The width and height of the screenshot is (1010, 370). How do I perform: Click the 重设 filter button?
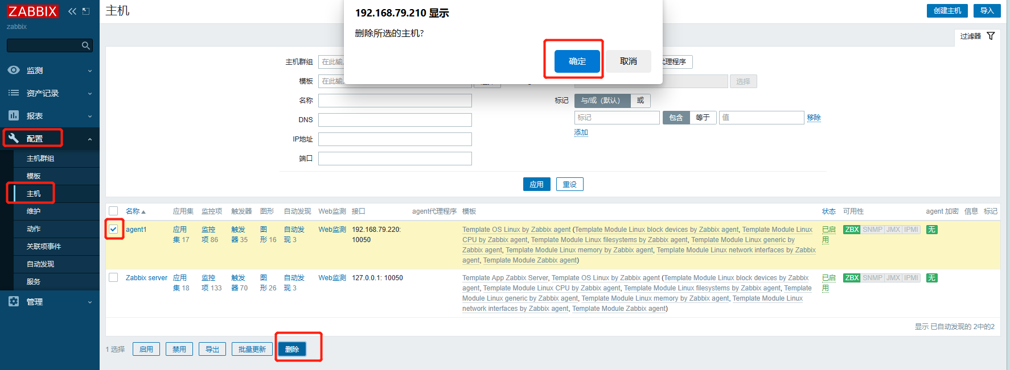point(570,184)
